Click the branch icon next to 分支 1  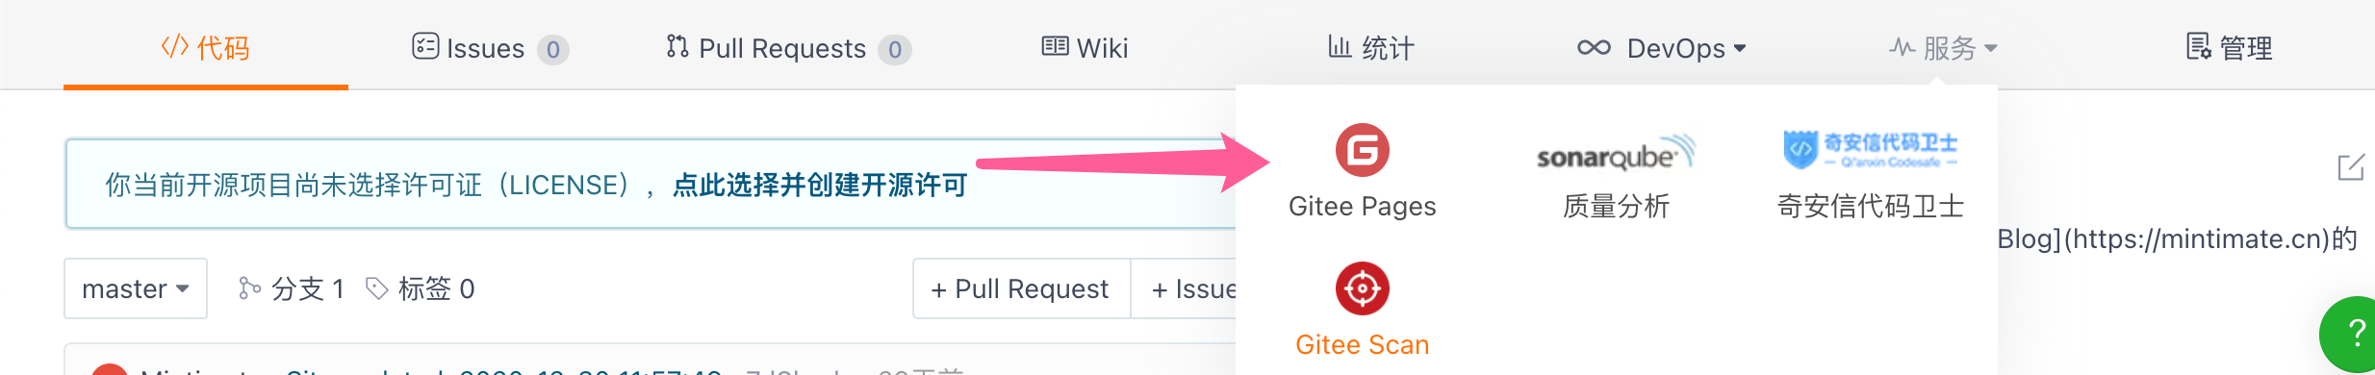coord(249,288)
